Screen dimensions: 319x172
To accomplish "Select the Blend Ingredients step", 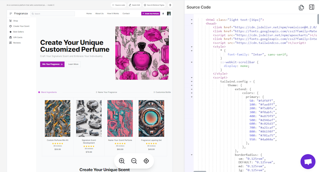I will coord(48,92).
